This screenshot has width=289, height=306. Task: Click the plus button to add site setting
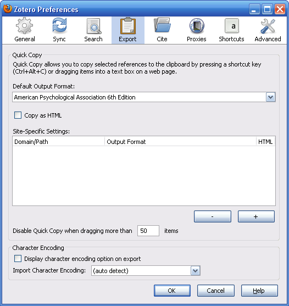tap(256, 216)
